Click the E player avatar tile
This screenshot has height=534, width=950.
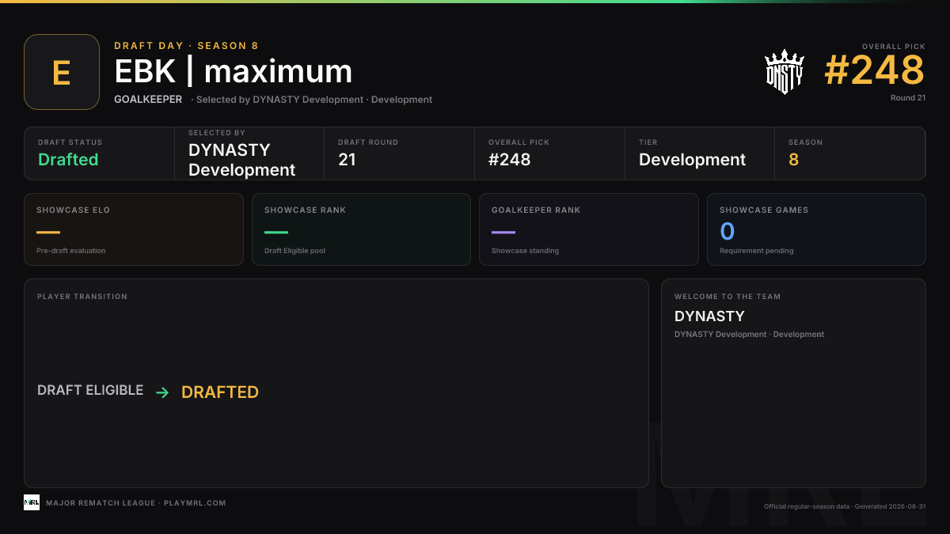62,72
